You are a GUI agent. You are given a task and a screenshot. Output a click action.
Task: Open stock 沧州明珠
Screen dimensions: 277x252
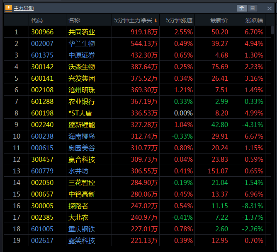coord(82,90)
